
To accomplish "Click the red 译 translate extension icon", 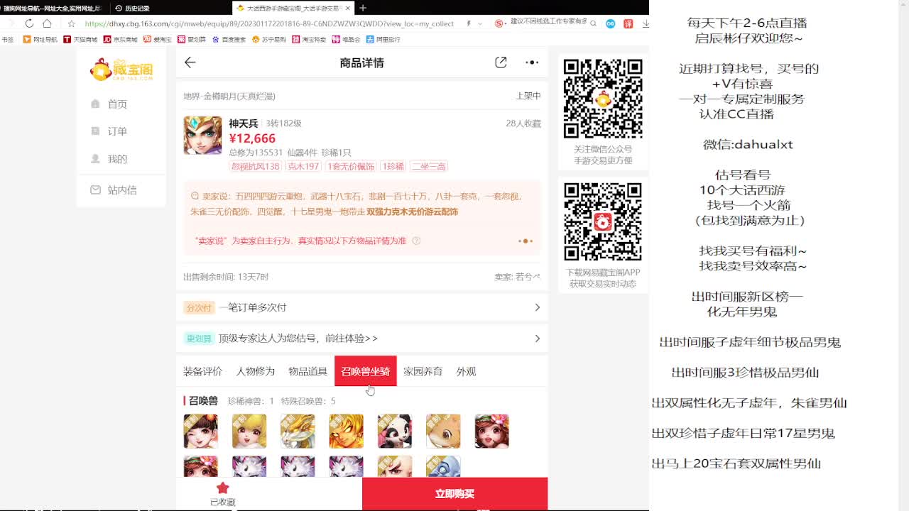I will point(628,23).
